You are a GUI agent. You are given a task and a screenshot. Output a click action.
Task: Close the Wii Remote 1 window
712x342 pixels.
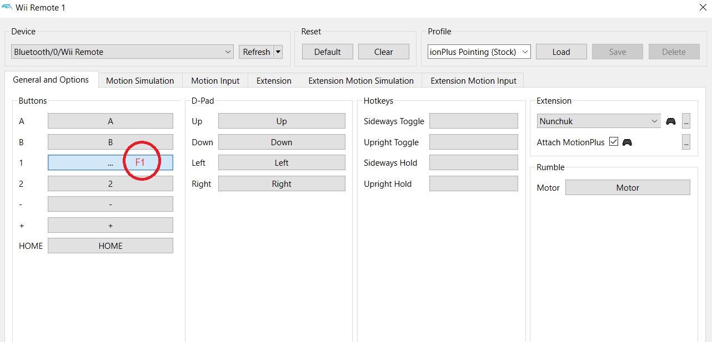pyautogui.click(x=703, y=8)
